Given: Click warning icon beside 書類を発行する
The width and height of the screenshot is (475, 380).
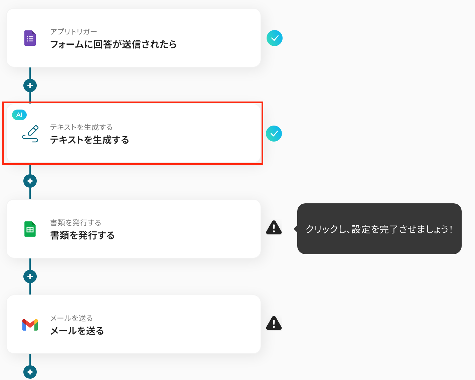Looking at the screenshot, I should coord(274,228).
